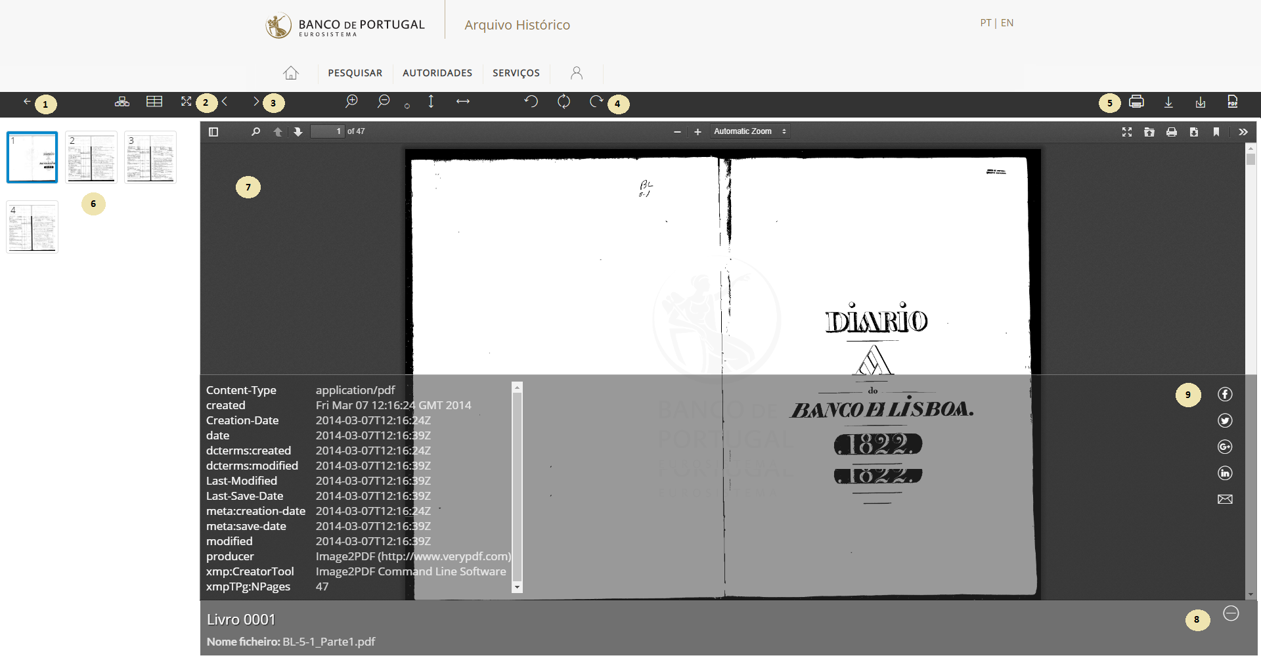This screenshot has width=1261, height=664.
Task: Expand PDF viewer tools double-chevron menu
Action: (1243, 132)
